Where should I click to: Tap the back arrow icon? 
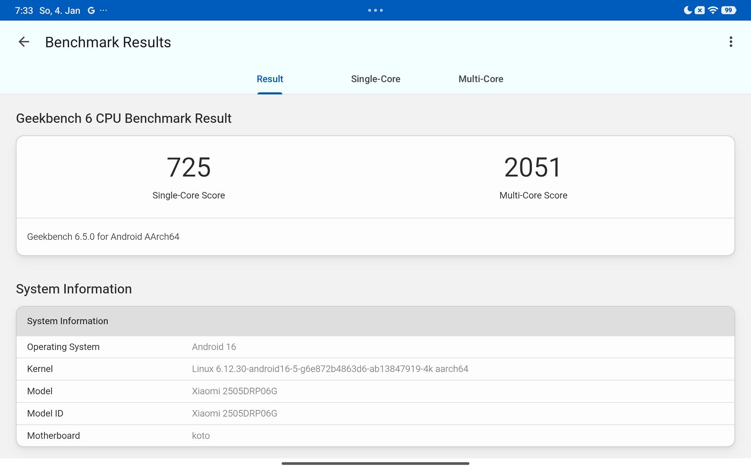click(24, 42)
